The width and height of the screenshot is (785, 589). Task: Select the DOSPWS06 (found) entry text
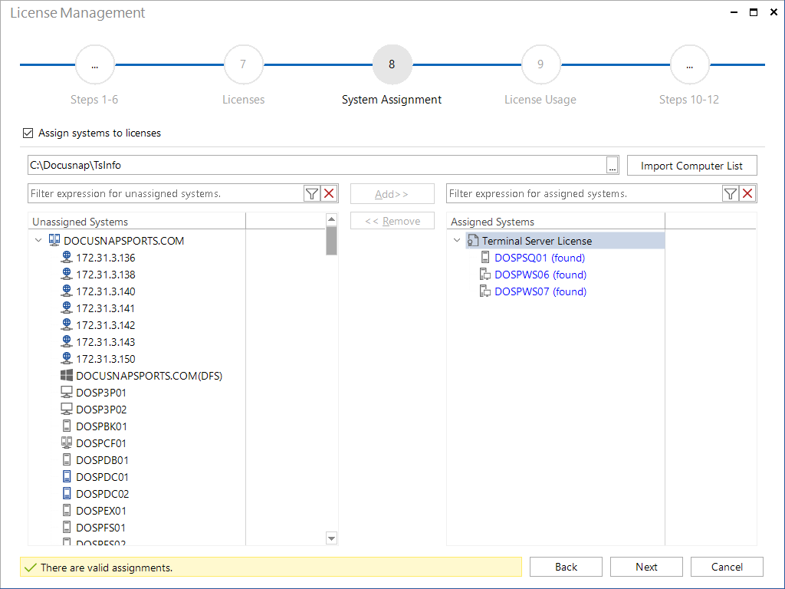click(540, 275)
